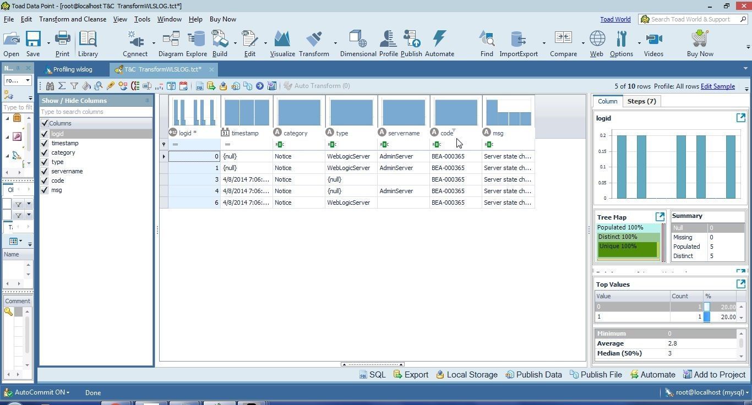Uncheck the servername column checkbox
Image resolution: width=752 pixels, height=405 pixels.
pyautogui.click(x=45, y=171)
